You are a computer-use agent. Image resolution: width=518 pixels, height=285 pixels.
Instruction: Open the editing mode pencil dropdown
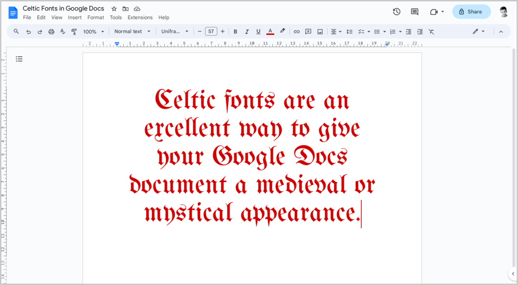pos(478,32)
